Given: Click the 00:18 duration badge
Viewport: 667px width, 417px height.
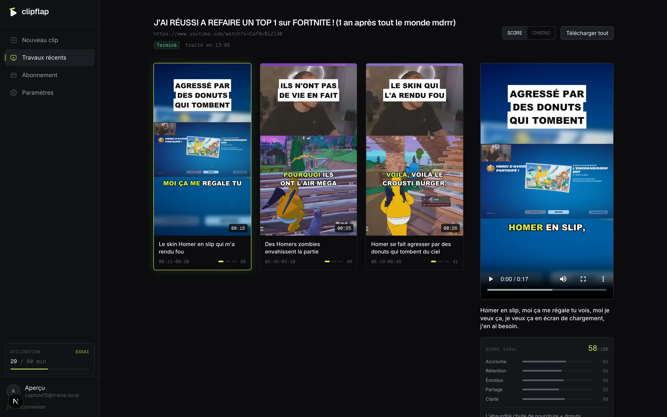Looking at the screenshot, I should pos(238,228).
